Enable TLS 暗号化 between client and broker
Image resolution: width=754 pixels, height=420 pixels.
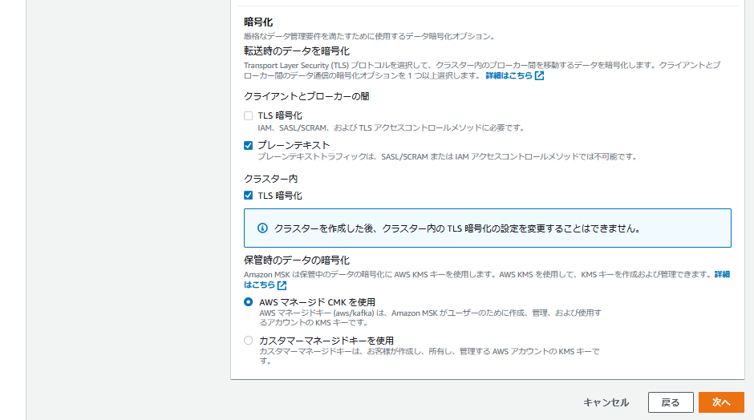pyautogui.click(x=248, y=115)
